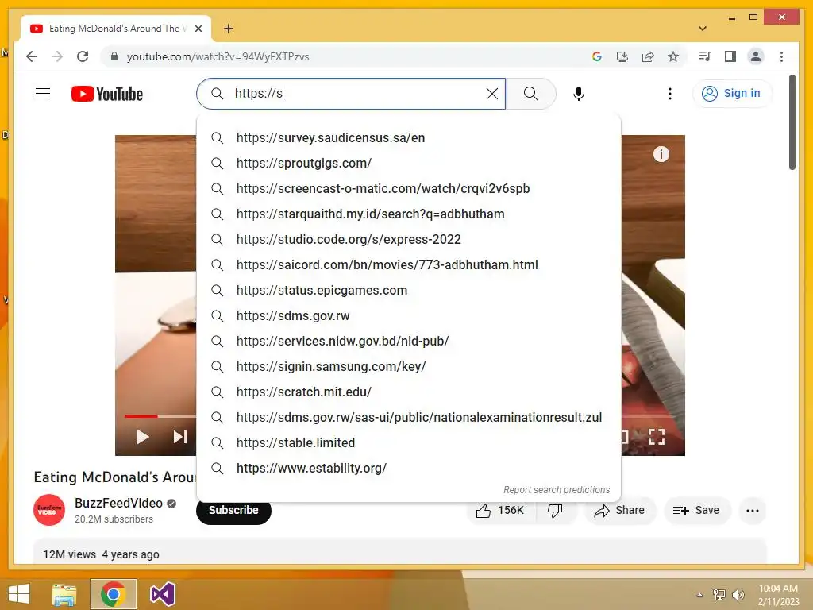
Task: Select the Eating McDonald's Around The World tab
Action: (116, 29)
